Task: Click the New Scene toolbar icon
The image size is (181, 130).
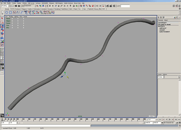Action: (13, 6)
